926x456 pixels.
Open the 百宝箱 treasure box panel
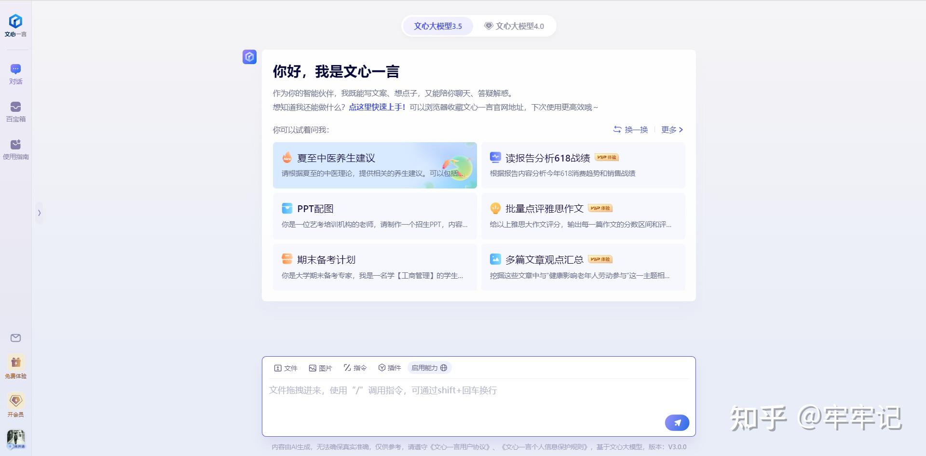15,112
